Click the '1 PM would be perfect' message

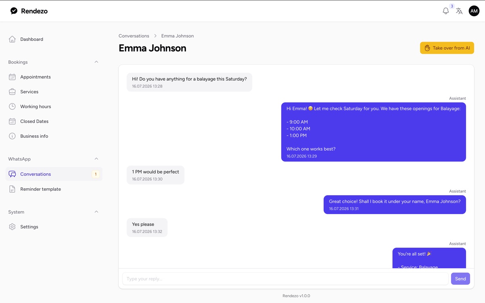coord(156,175)
